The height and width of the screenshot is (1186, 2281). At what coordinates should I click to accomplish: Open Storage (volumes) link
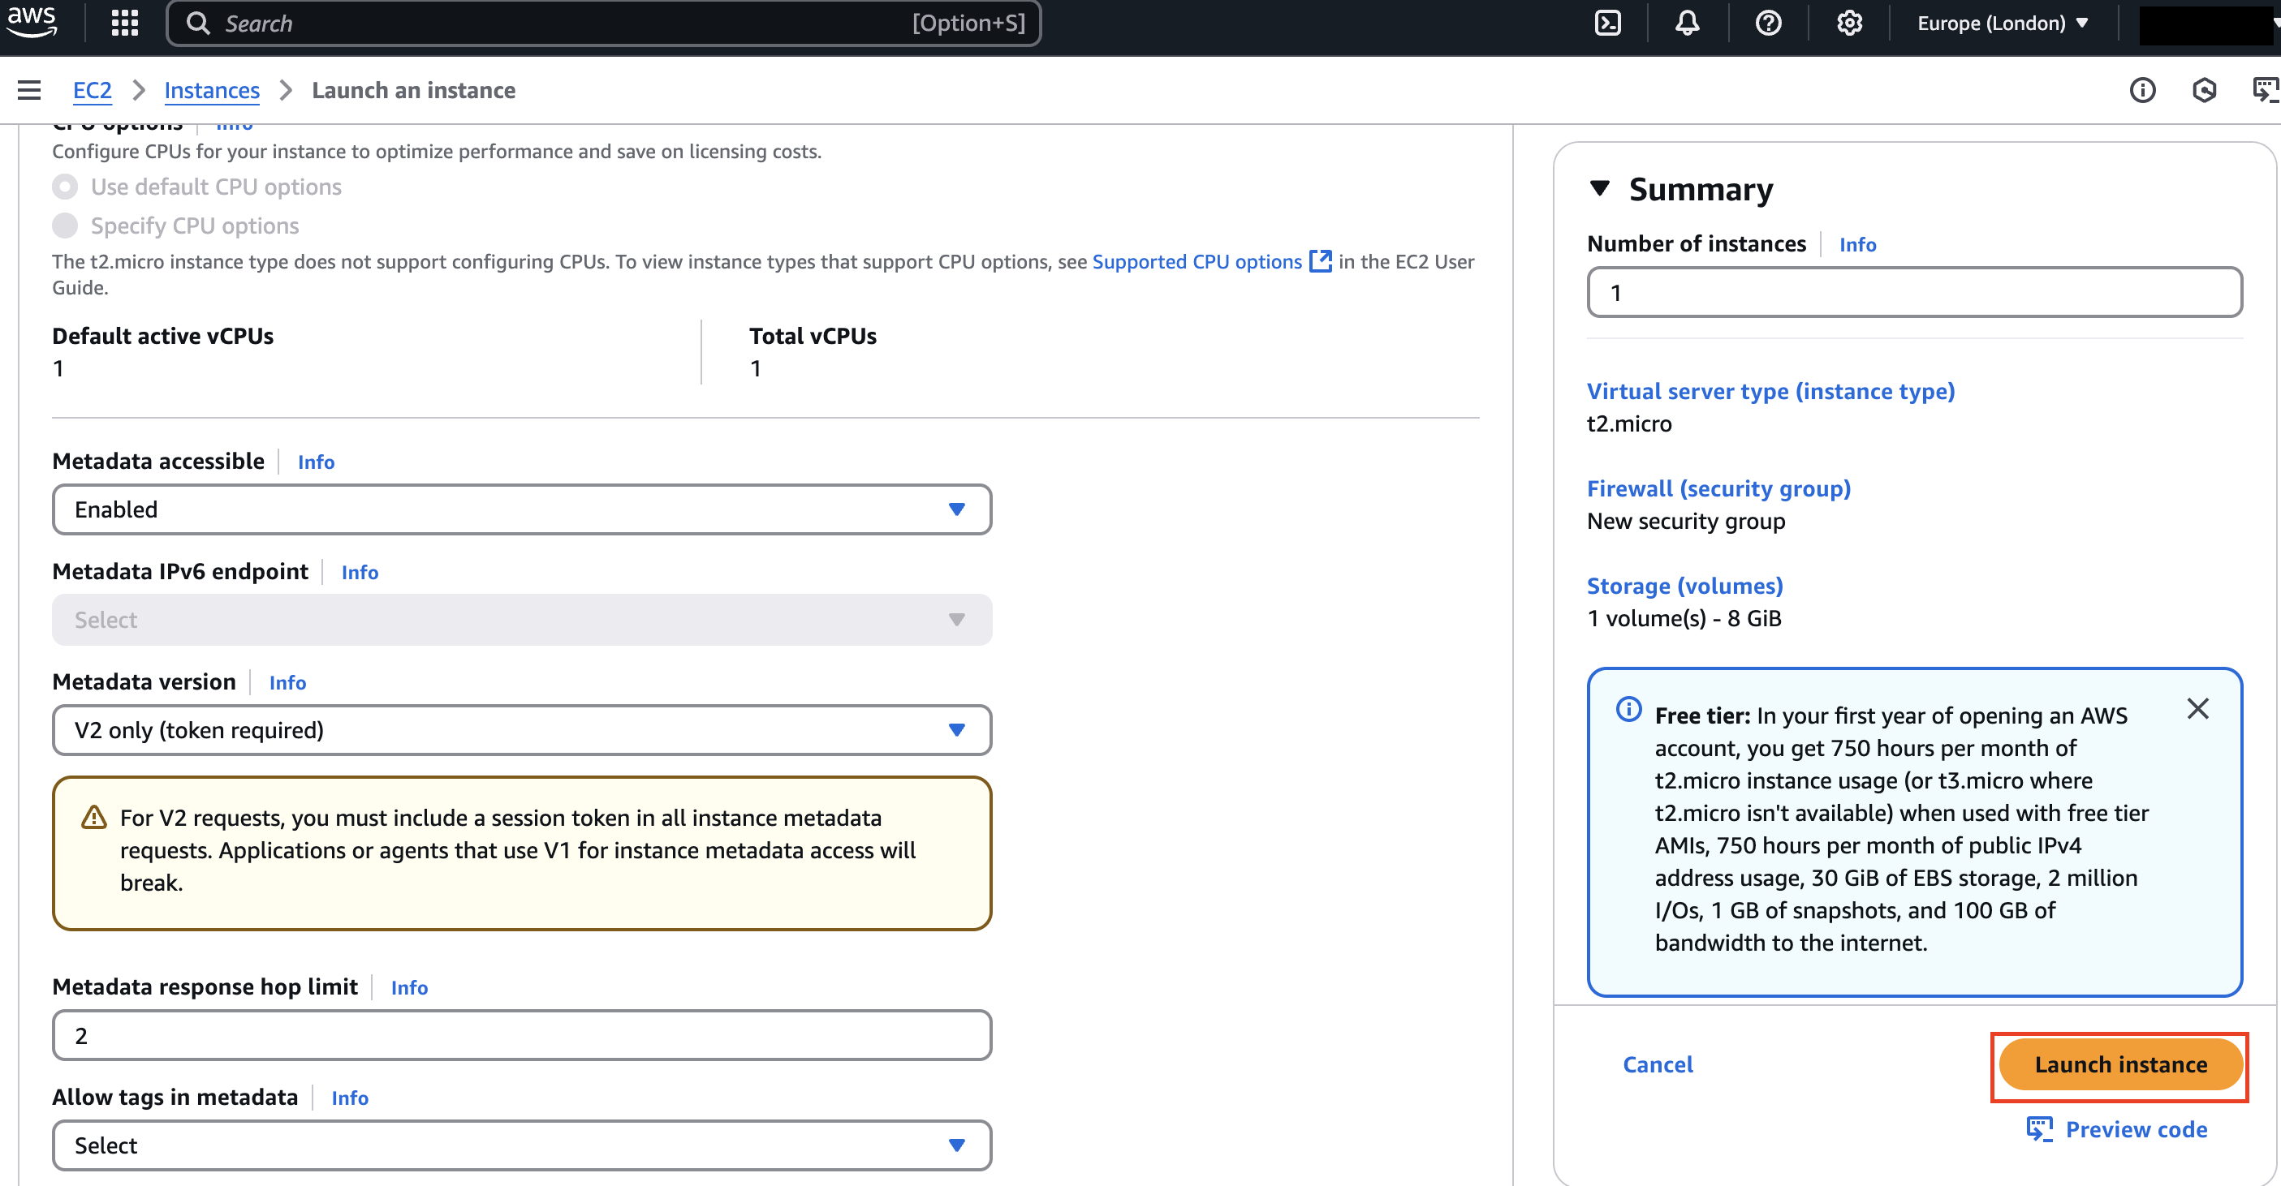tap(1684, 585)
